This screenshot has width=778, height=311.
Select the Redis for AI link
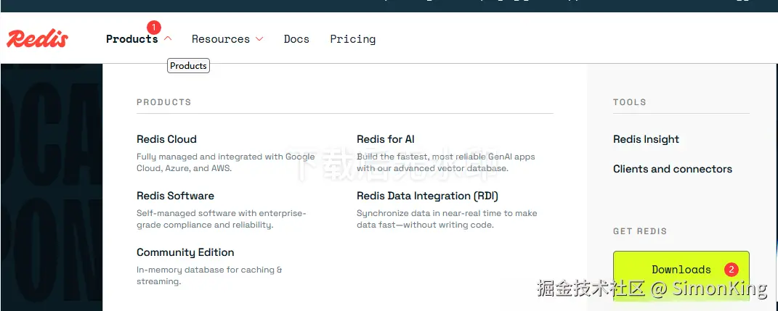[386, 139]
